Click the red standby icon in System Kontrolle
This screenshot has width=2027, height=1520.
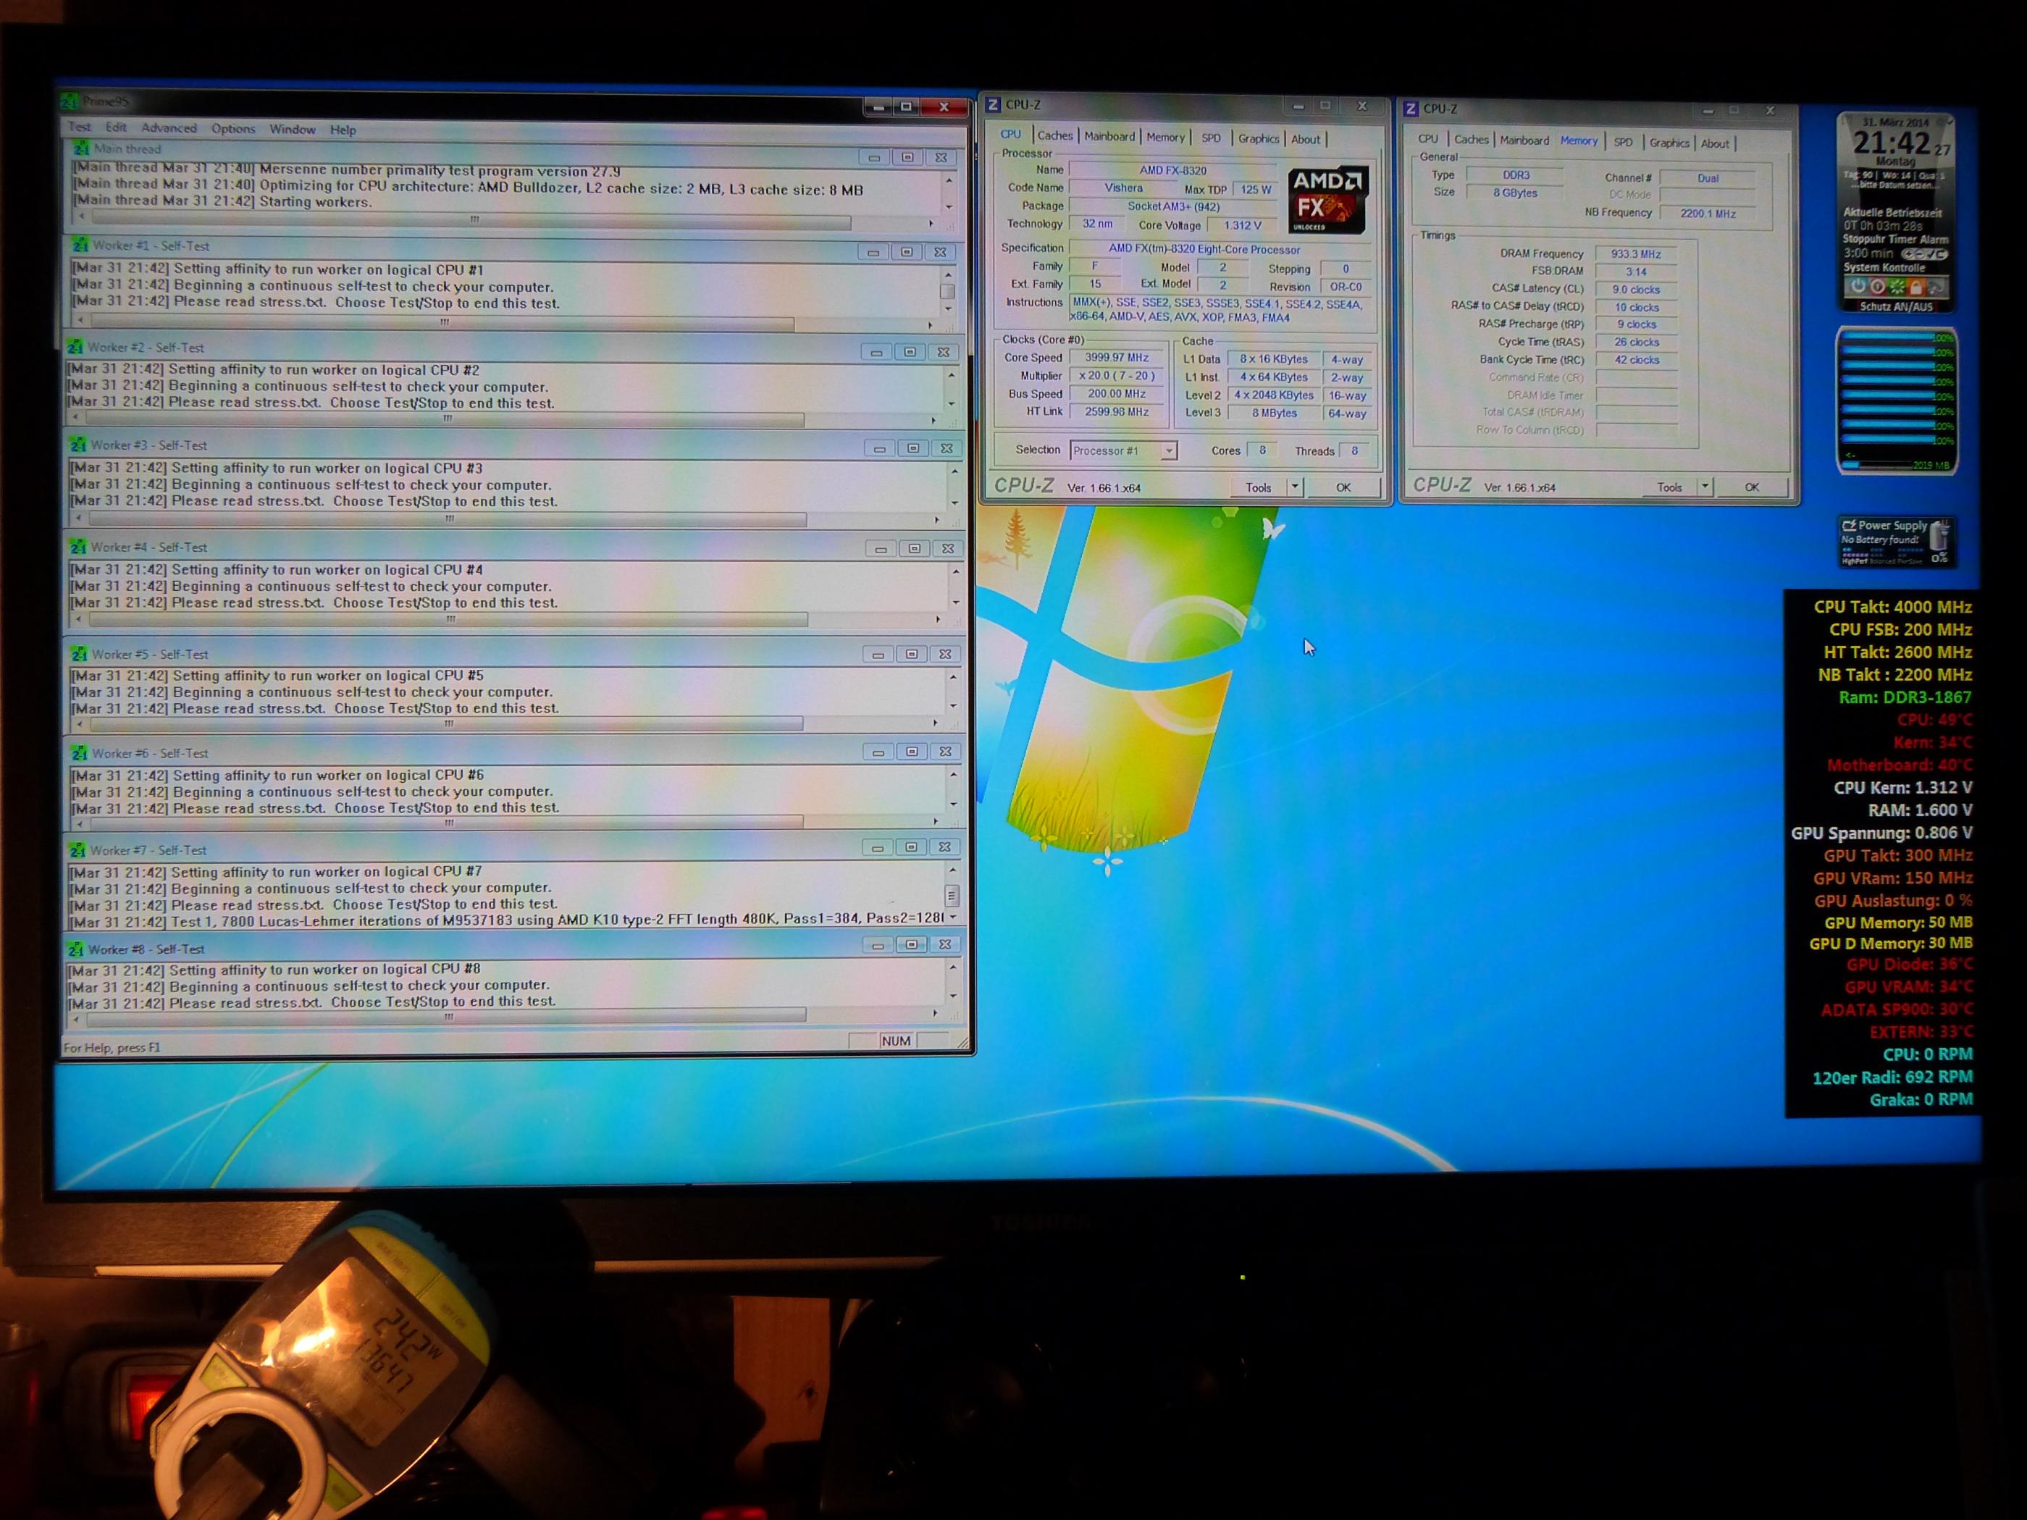[1879, 287]
